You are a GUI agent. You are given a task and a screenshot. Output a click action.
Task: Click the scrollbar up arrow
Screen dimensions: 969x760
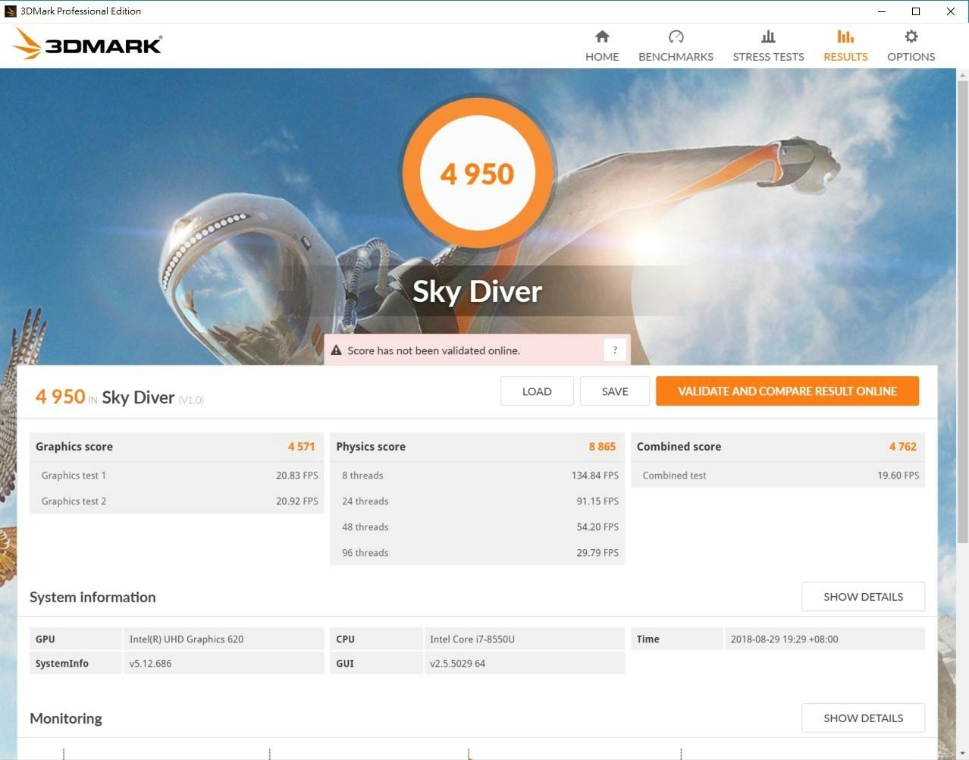pos(963,74)
